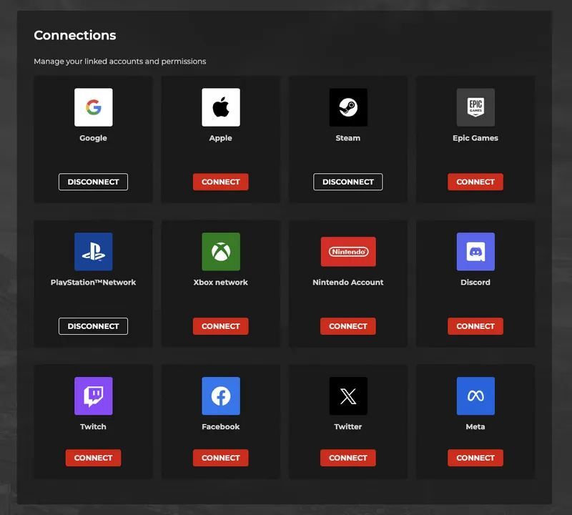572x515 pixels.
Task: Disconnect the Google account
Action: (94, 182)
